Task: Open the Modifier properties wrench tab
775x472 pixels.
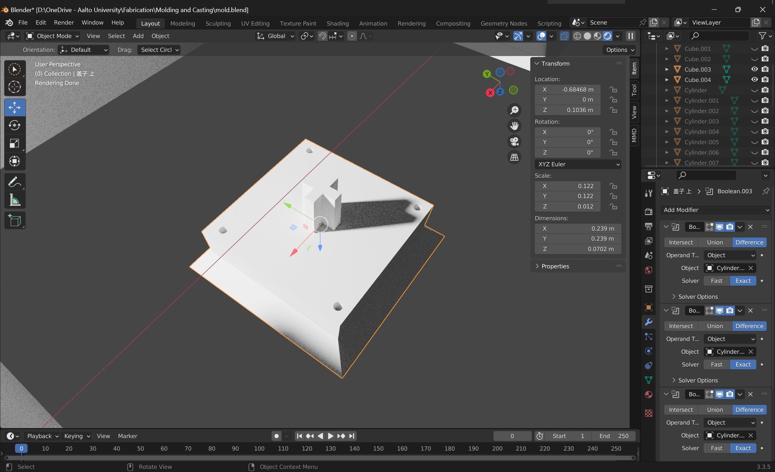Action: pyautogui.click(x=649, y=322)
